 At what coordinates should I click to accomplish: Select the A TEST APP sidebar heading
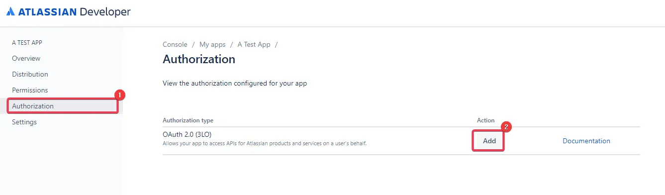point(27,43)
